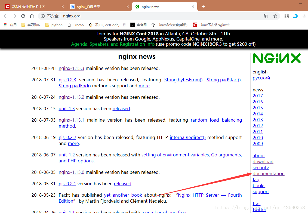Open random load balancing method link
Viewport: 308px width, 213px height.
pyautogui.click(x=216, y=120)
